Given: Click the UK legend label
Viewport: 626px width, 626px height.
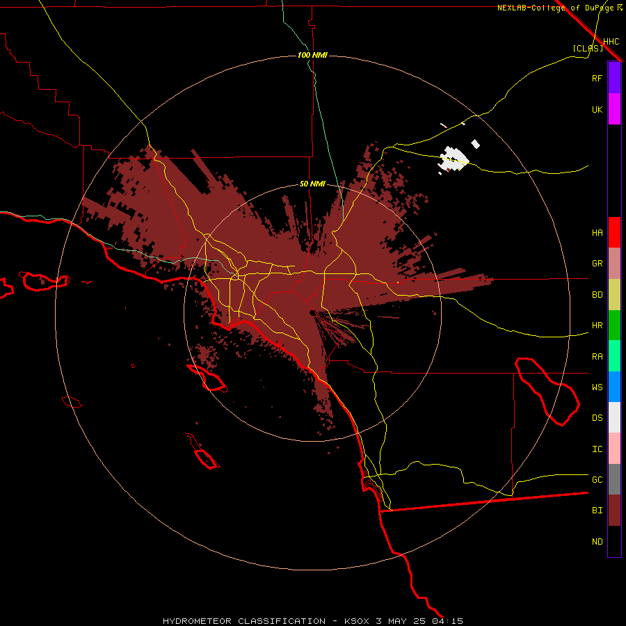Looking at the screenshot, I should pyautogui.click(x=597, y=109).
